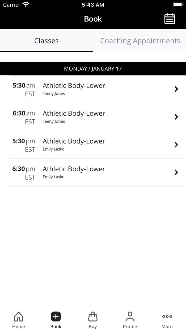The width and height of the screenshot is (186, 330).
Task: Open the Book screen title
Action: (x=93, y=19)
